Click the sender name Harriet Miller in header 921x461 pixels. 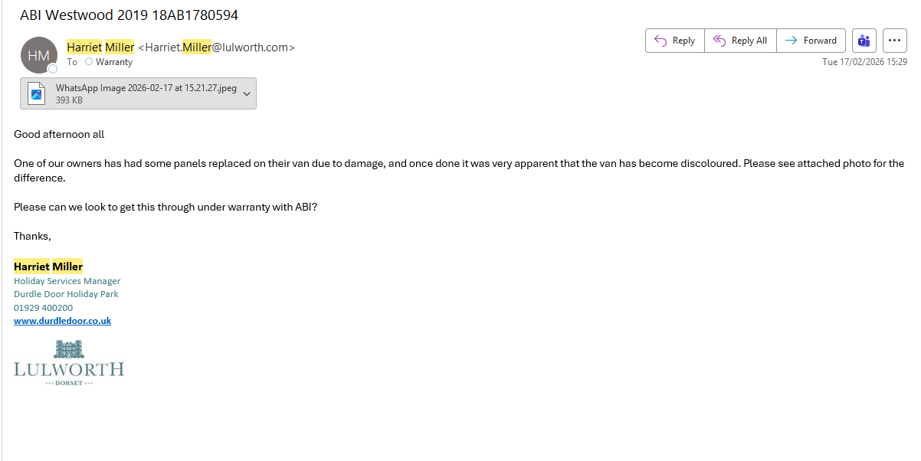click(100, 47)
